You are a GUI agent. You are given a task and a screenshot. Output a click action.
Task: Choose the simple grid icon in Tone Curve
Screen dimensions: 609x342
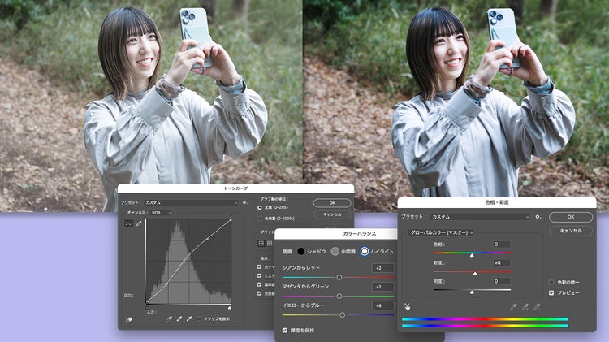click(261, 243)
